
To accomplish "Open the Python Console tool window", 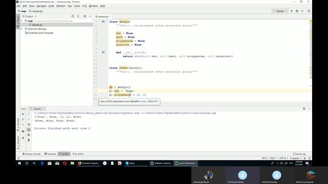I will pos(31,154).
